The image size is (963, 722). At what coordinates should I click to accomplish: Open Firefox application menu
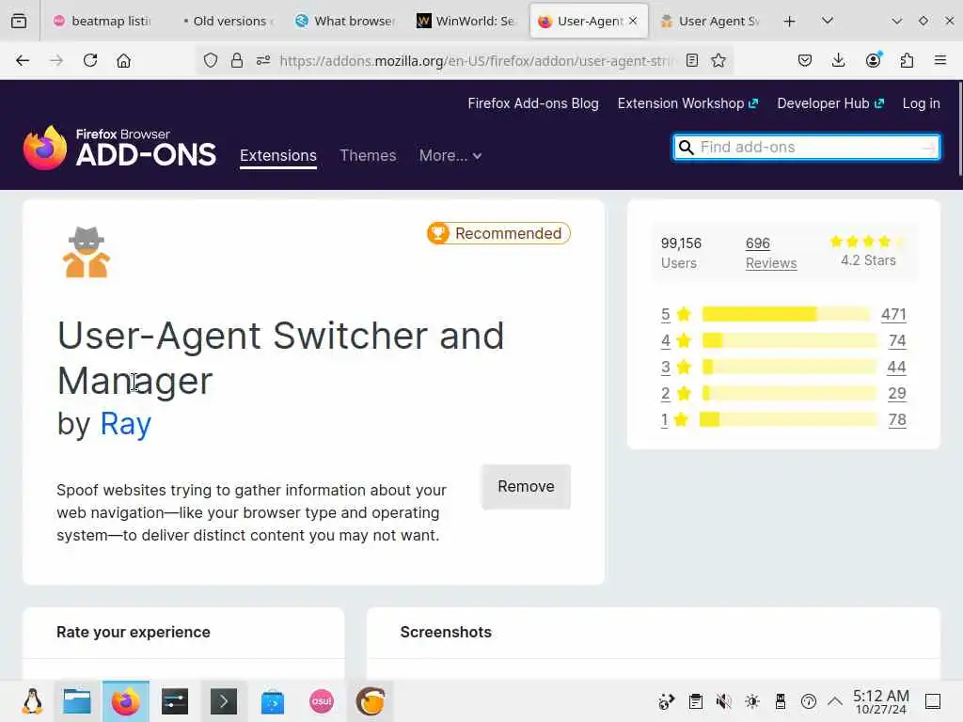click(x=940, y=60)
